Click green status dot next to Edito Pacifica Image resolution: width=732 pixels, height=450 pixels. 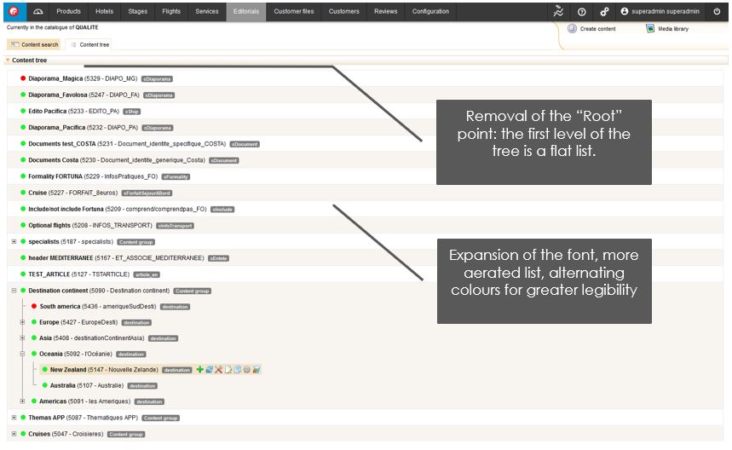coord(23,111)
